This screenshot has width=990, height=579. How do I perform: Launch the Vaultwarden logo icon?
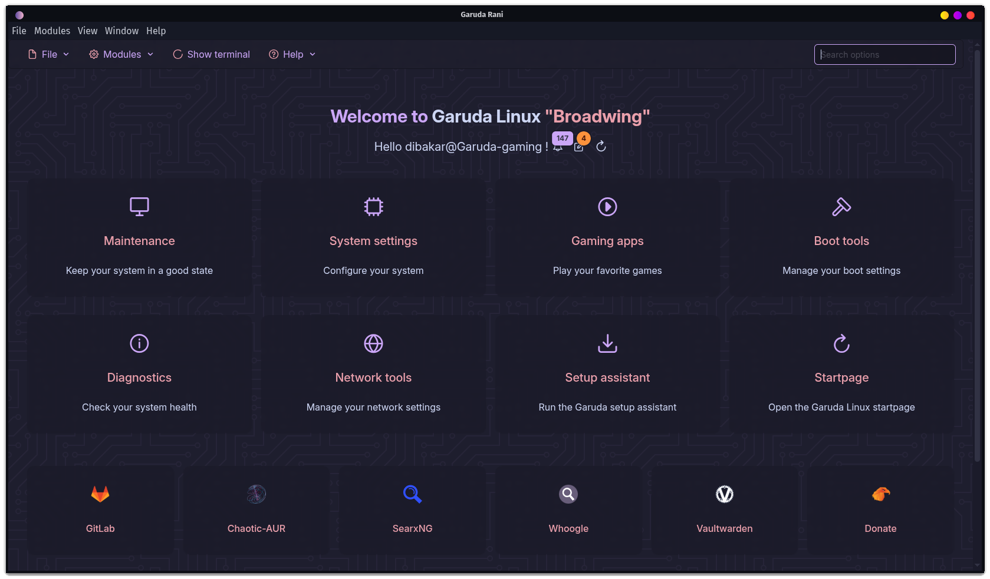[725, 494]
